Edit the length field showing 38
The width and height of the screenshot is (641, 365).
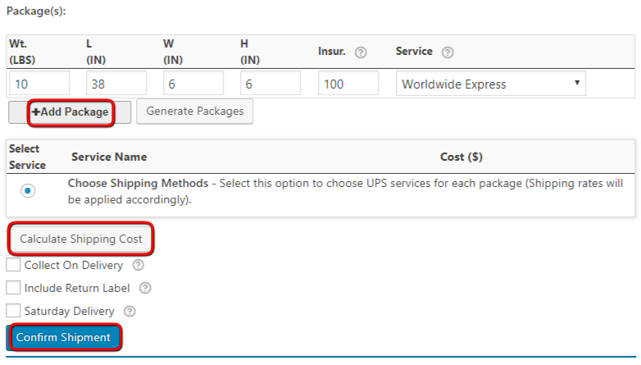pos(116,83)
